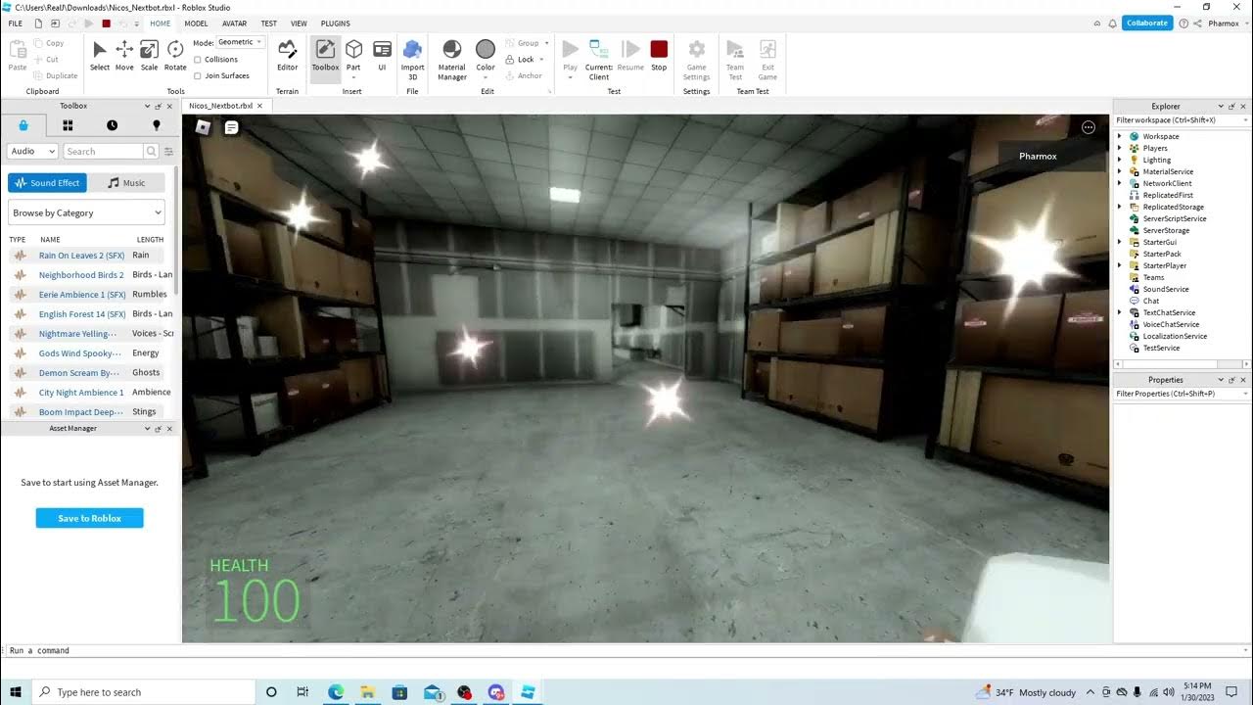Open Game Settings
This screenshot has height=705, width=1253.
pyautogui.click(x=696, y=60)
